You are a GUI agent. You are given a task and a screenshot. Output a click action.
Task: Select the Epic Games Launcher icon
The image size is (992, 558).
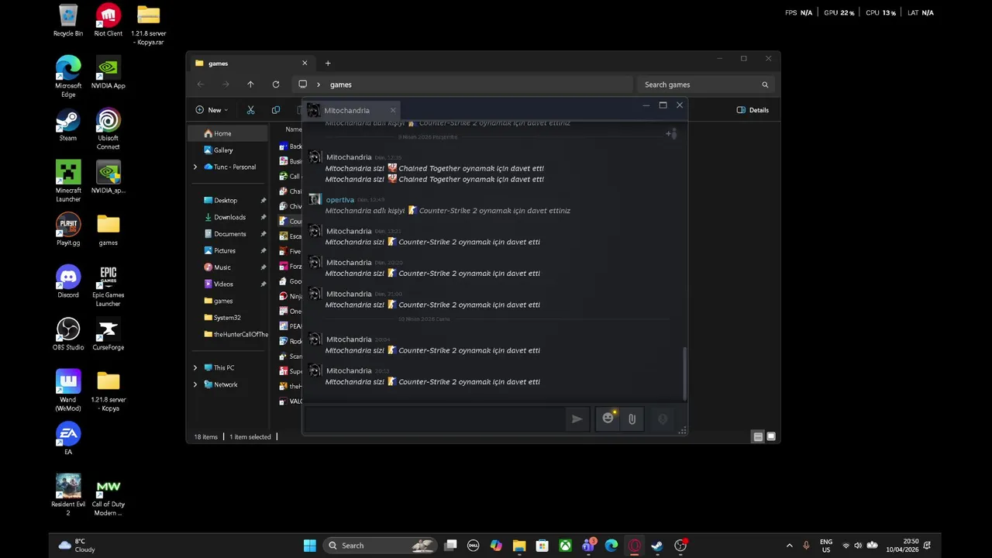pyautogui.click(x=108, y=286)
